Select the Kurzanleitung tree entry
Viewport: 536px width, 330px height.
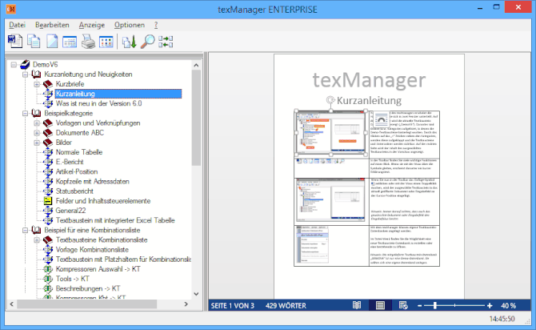coord(118,94)
